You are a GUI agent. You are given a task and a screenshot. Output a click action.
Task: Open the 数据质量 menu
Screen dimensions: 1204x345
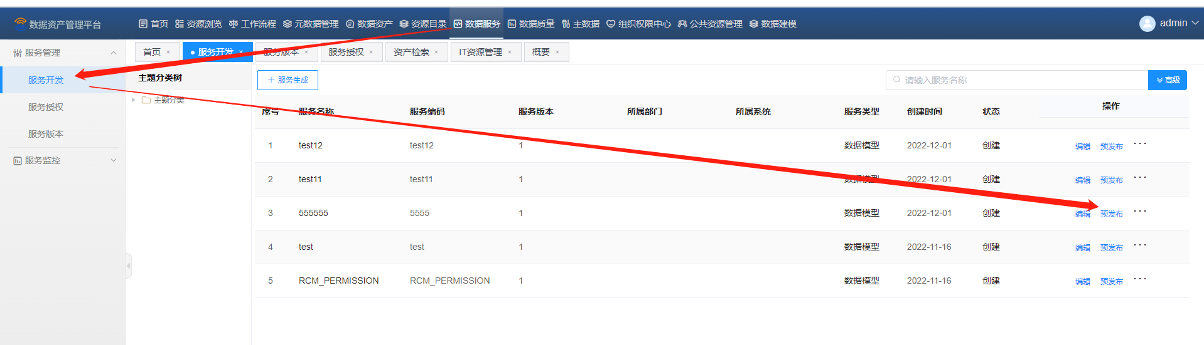click(531, 24)
